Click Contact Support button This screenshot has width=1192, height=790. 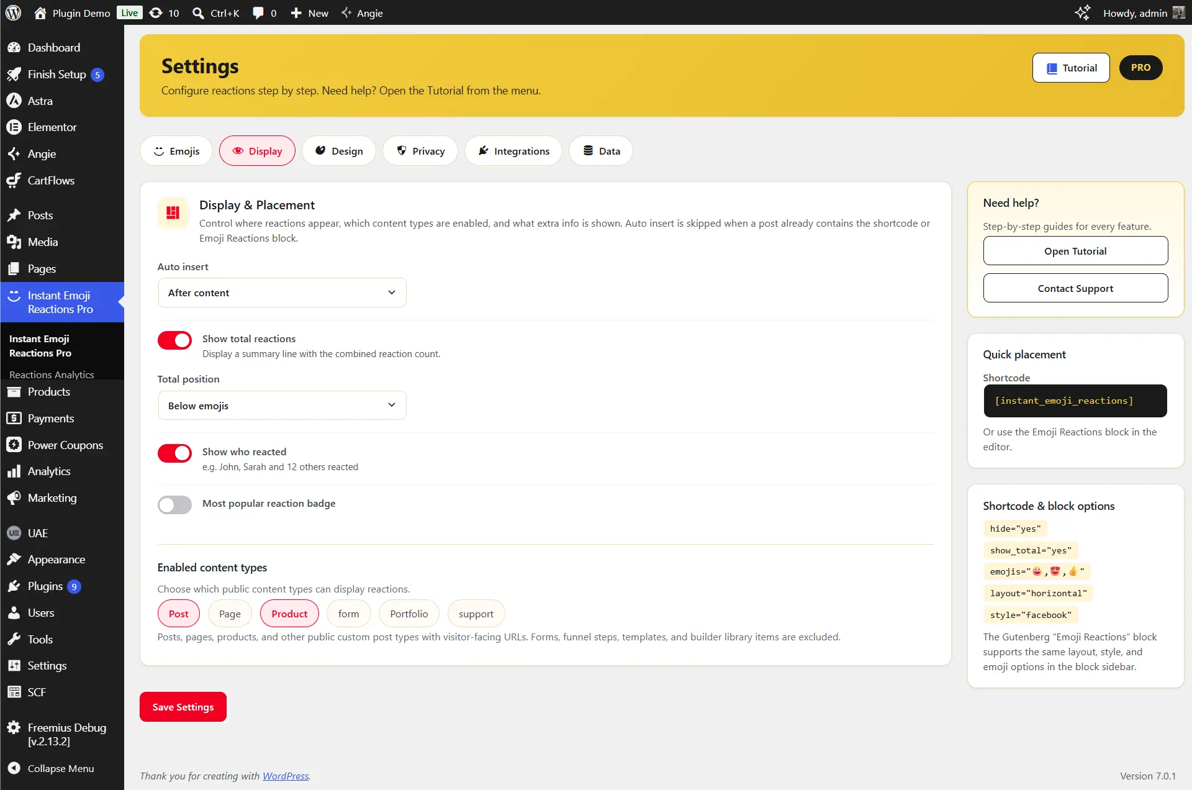point(1075,288)
